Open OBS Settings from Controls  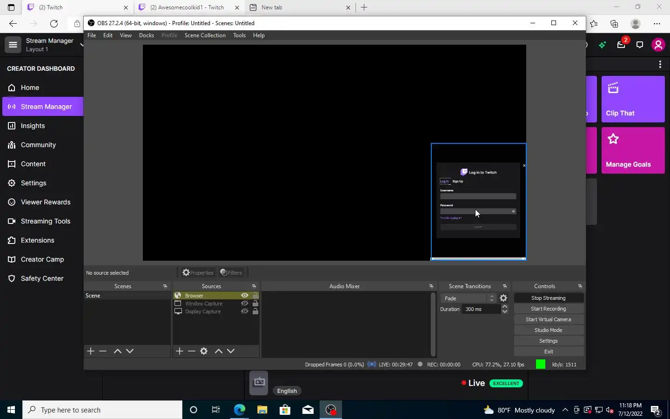point(549,341)
